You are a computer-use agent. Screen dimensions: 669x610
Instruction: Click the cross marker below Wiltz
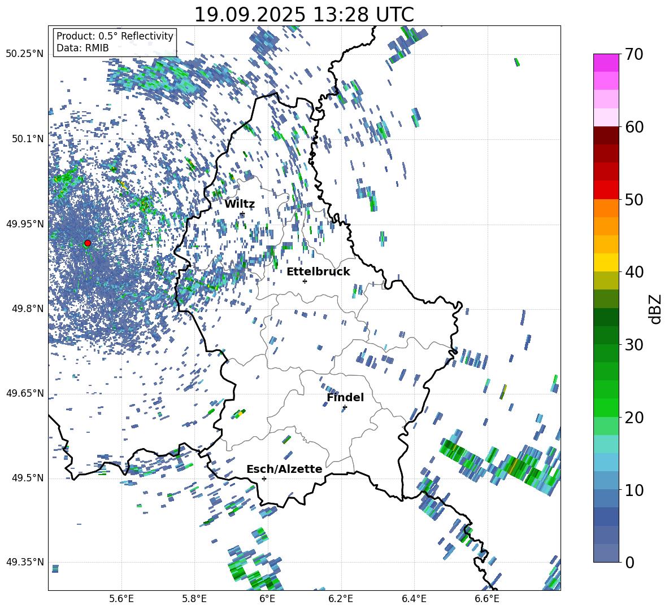click(242, 213)
